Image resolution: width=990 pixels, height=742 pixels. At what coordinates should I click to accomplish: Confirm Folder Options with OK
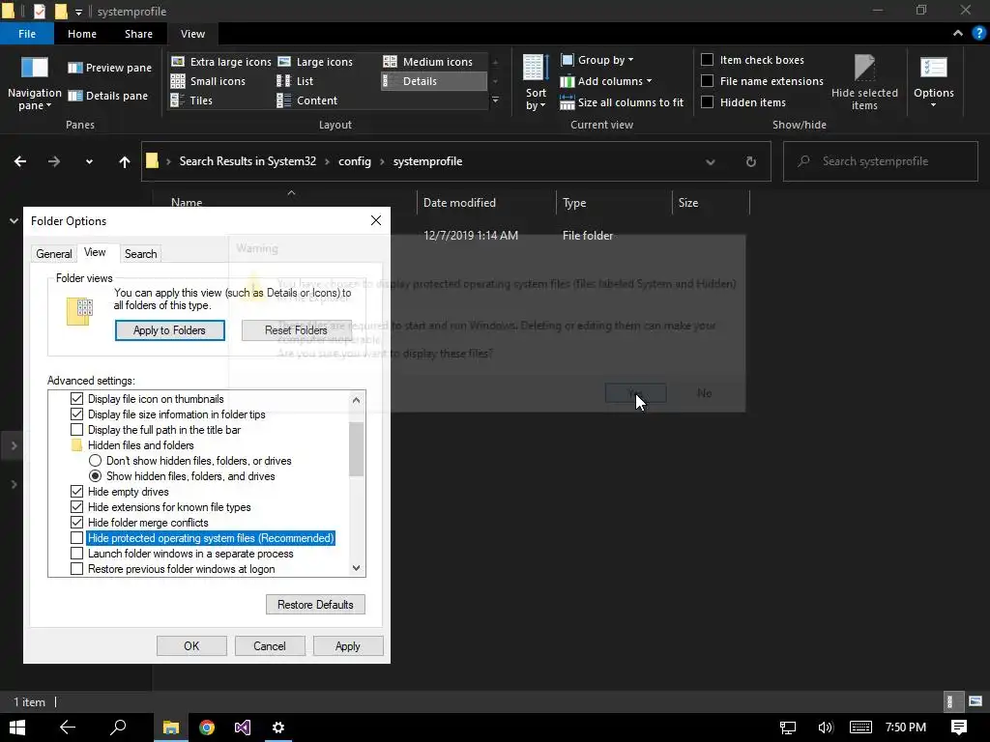tap(191, 646)
